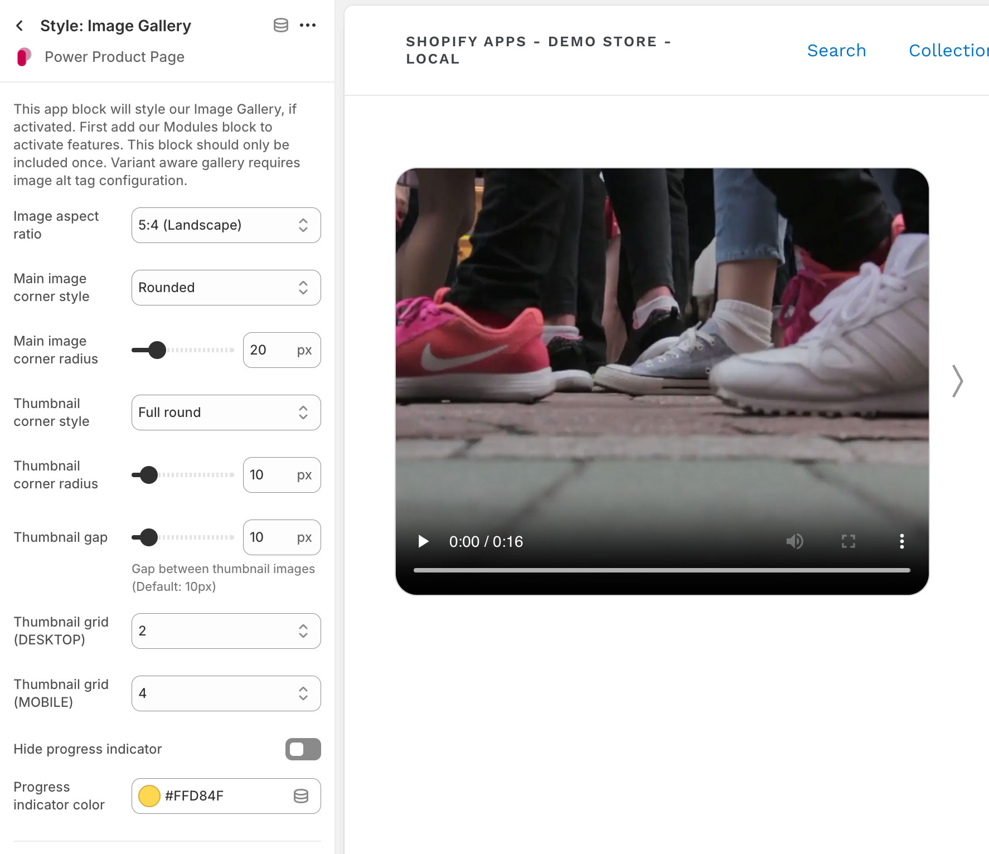Open the dynamic source picker for progress indicator color

click(x=301, y=796)
